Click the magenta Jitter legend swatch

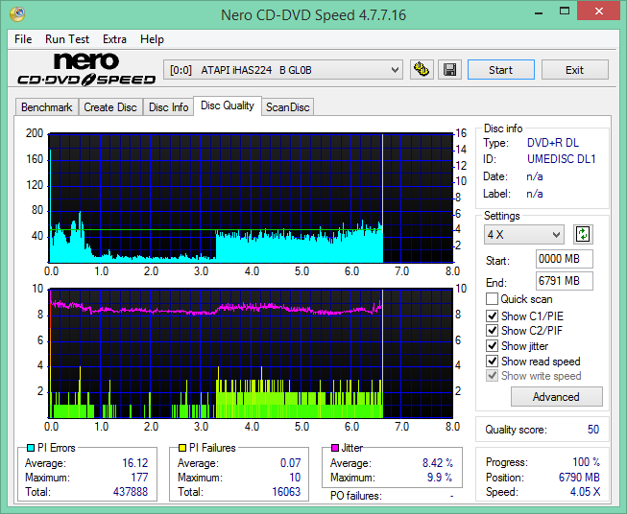click(x=335, y=448)
